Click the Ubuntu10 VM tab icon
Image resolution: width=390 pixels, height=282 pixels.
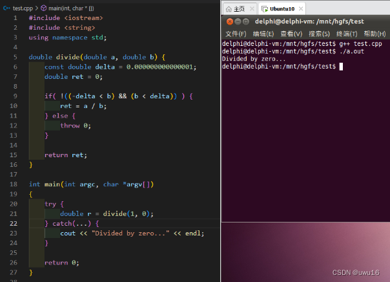(265, 9)
